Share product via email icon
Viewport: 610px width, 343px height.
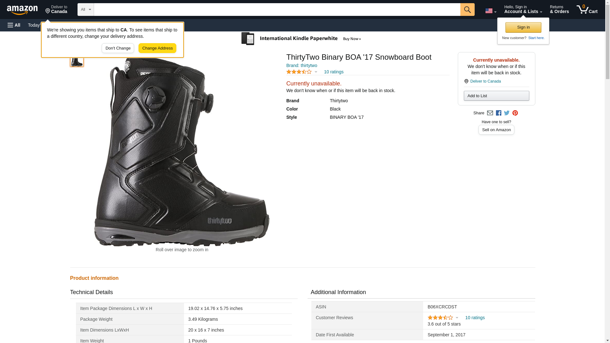[x=490, y=113]
